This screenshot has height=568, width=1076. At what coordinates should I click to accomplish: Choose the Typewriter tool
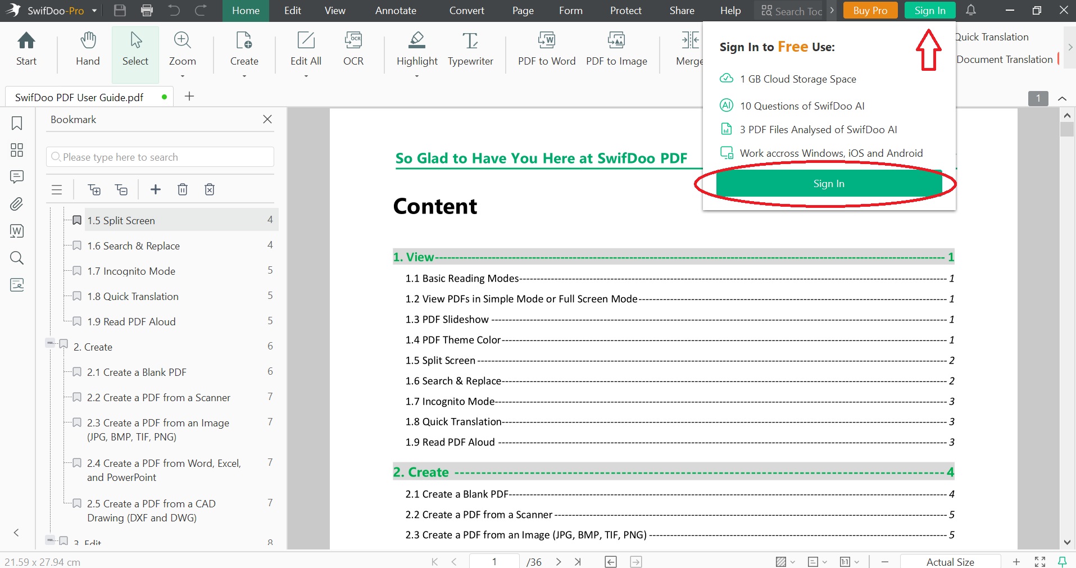tap(470, 49)
